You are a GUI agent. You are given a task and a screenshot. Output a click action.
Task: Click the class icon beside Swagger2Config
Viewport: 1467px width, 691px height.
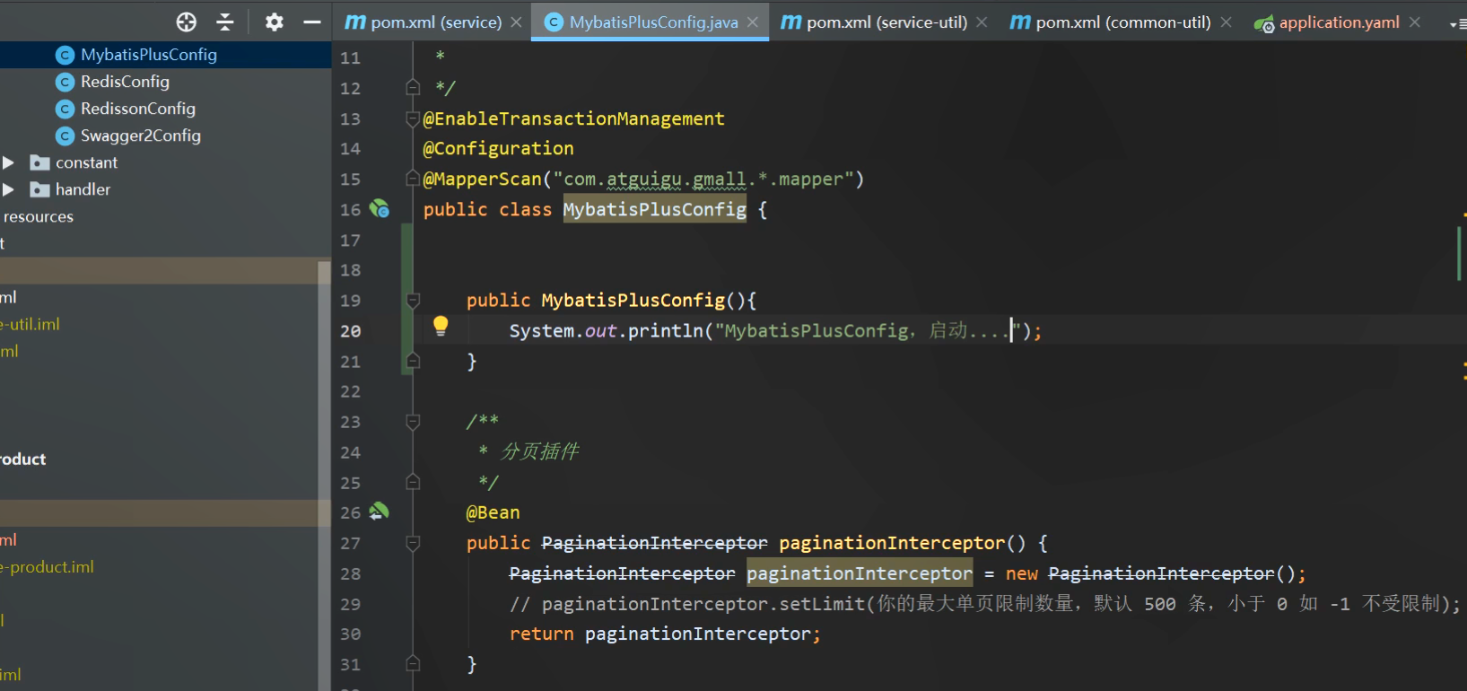click(x=65, y=136)
